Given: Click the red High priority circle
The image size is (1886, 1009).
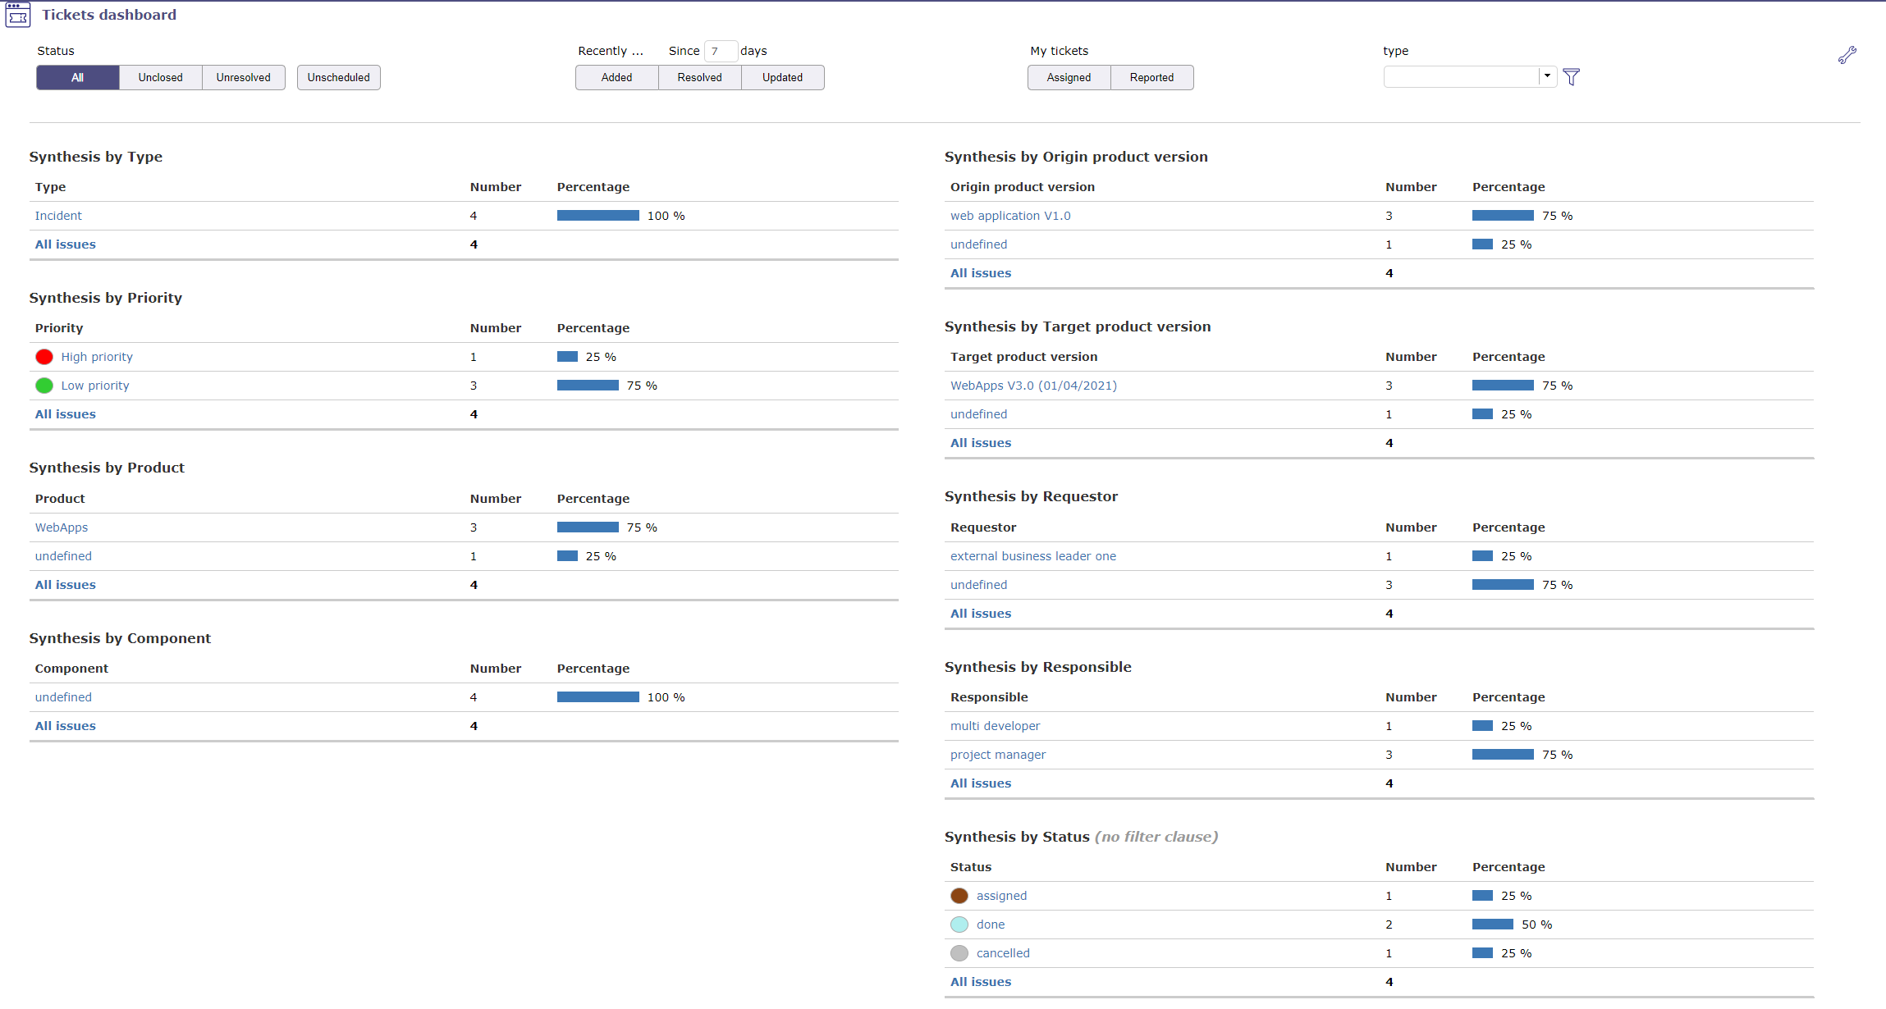Looking at the screenshot, I should tap(44, 357).
